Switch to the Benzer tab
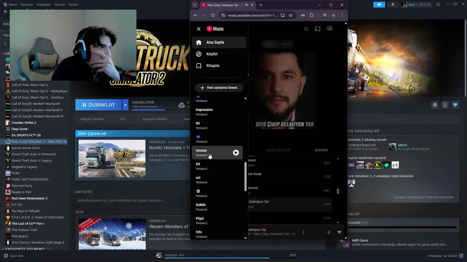 (321, 150)
